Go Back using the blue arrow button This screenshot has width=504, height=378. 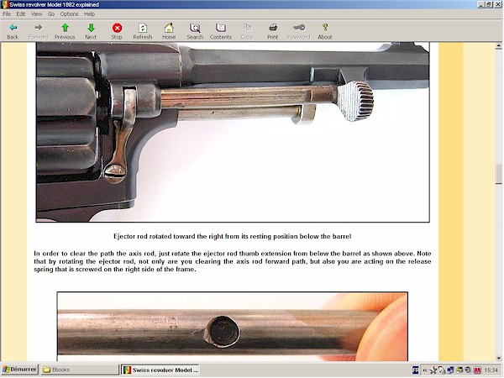tap(13, 32)
